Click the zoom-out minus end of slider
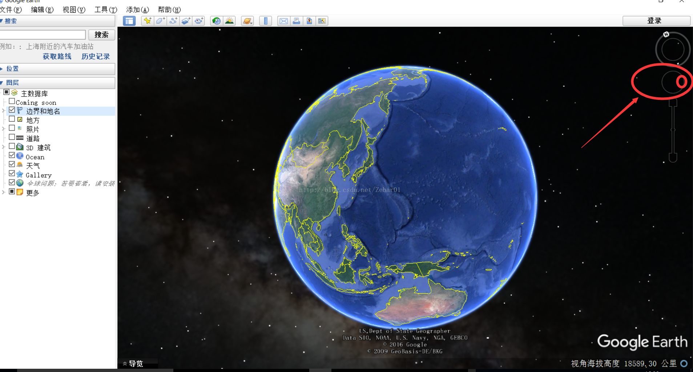This screenshot has width=693, height=372. [x=673, y=158]
